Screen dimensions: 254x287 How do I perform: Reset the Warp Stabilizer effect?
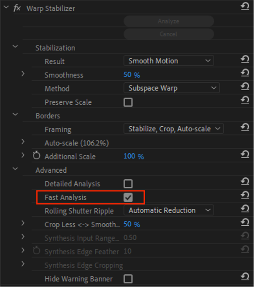(245, 6)
